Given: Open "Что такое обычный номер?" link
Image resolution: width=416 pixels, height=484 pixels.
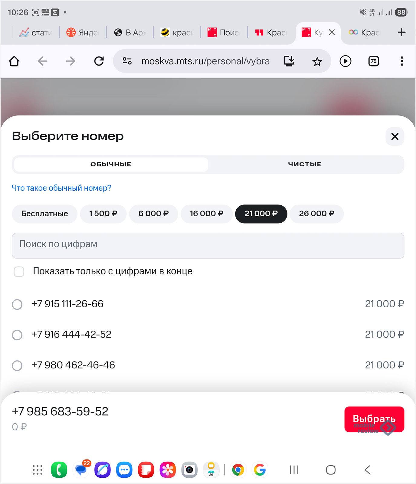Looking at the screenshot, I should (x=61, y=188).
